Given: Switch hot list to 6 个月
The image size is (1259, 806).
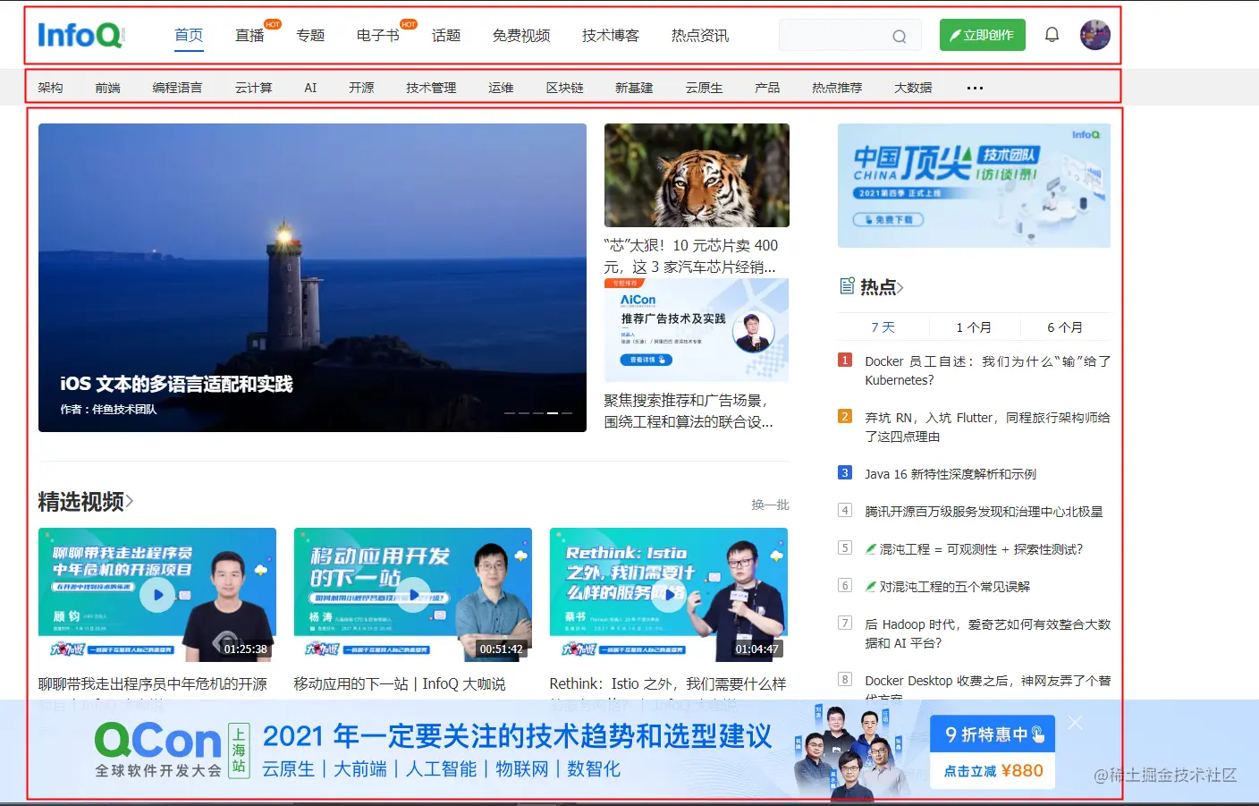Looking at the screenshot, I should pyautogui.click(x=1065, y=327).
